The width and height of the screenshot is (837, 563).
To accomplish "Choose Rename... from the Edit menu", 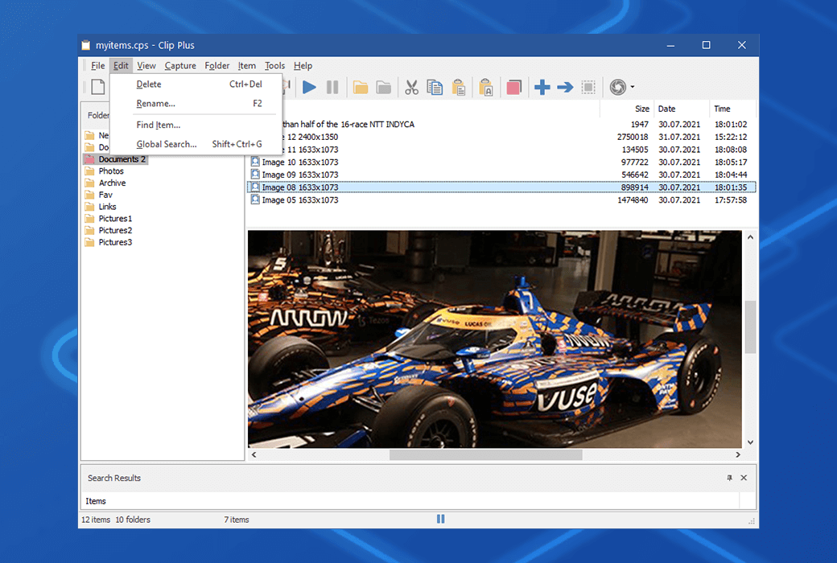I will point(196,104).
